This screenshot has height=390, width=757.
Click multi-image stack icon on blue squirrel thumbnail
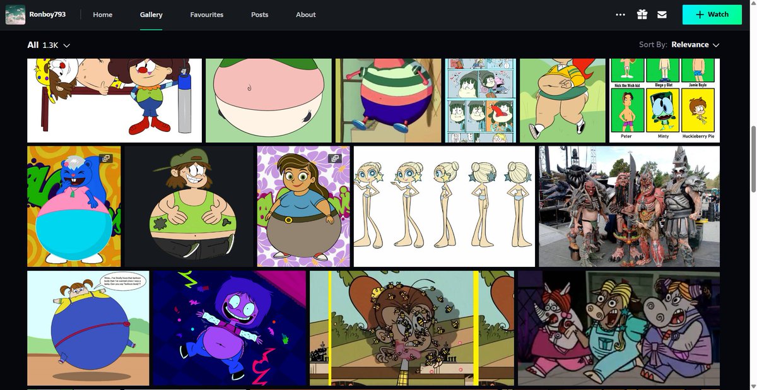point(106,158)
